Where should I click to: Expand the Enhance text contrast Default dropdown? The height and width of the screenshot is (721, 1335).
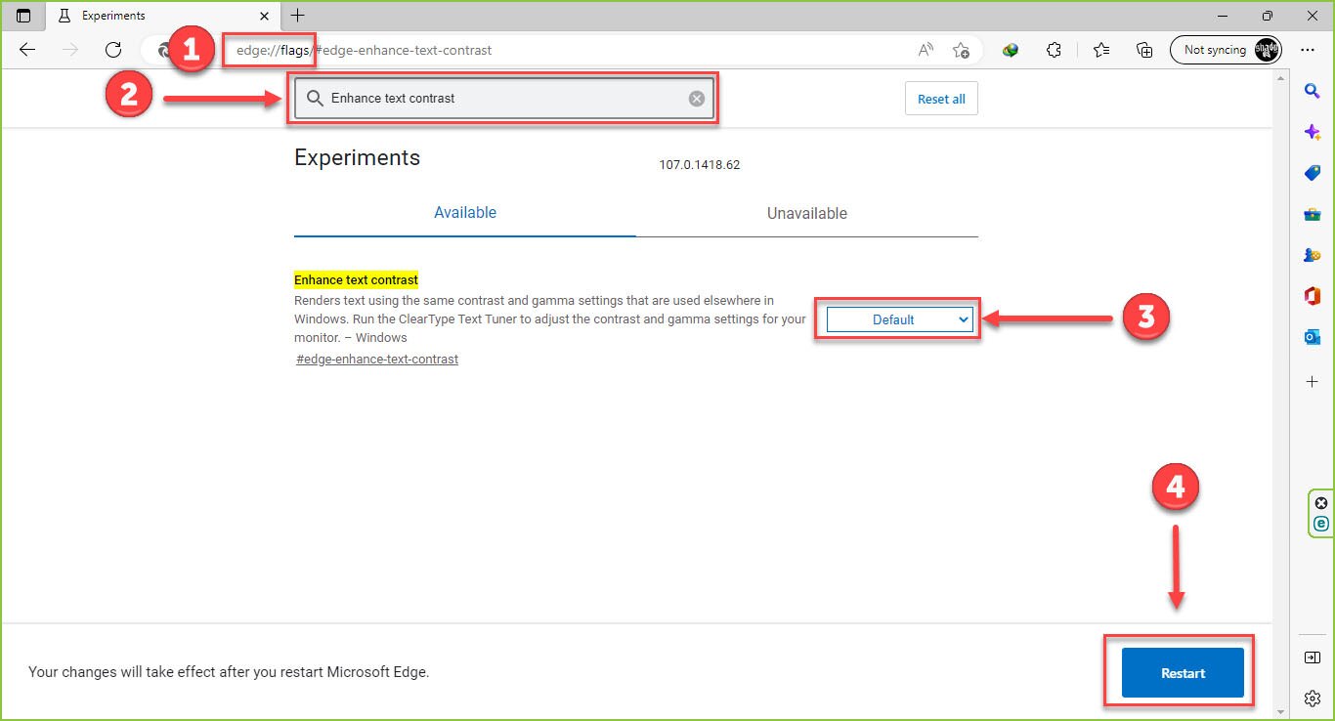tap(899, 319)
